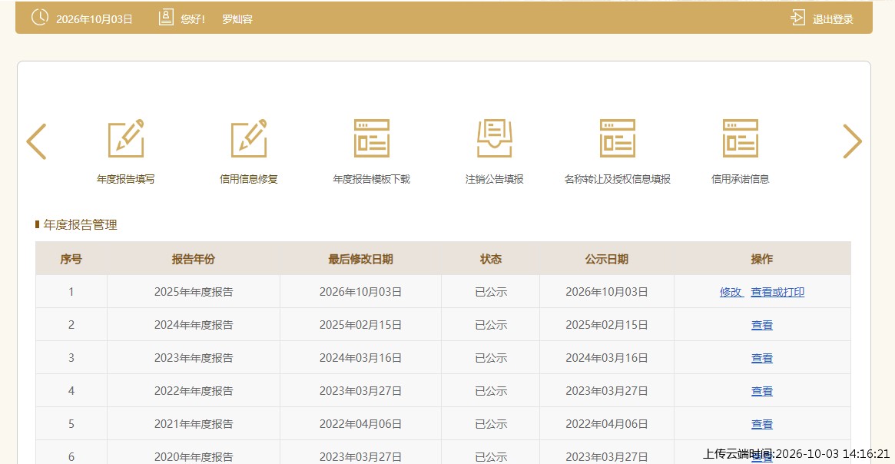This screenshot has width=895, height=464.
Task: Open the 注销公告填报 inbox icon
Action: pos(494,138)
